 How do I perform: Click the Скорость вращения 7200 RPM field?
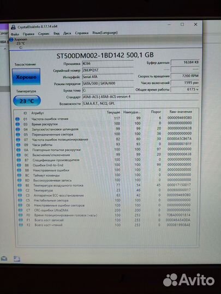[185, 76]
